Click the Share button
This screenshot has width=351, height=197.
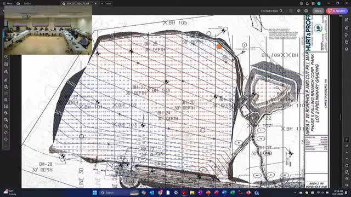click(x=318, y=11)
